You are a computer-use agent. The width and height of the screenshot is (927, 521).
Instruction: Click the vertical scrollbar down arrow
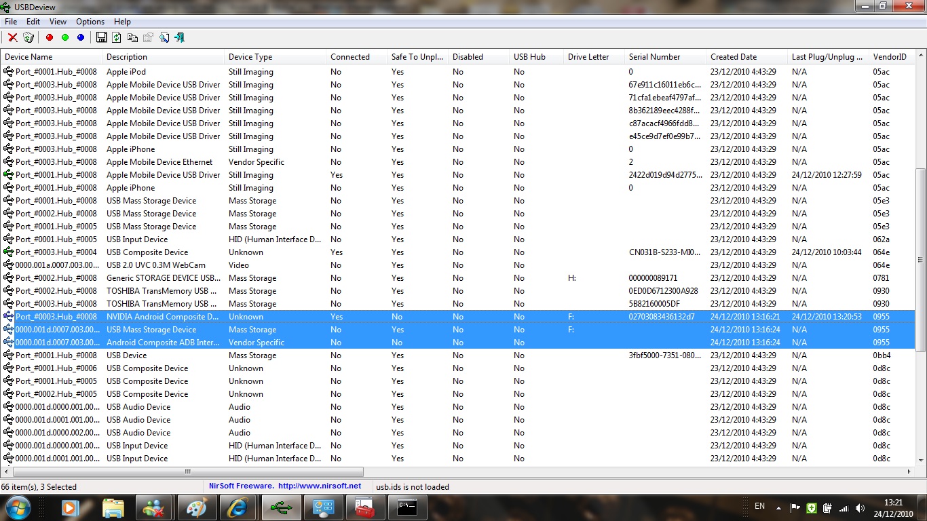point(921,459)
